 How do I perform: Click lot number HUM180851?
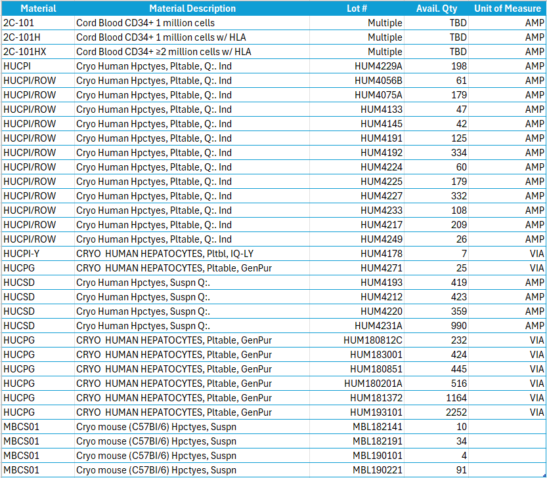coord(376,369)
